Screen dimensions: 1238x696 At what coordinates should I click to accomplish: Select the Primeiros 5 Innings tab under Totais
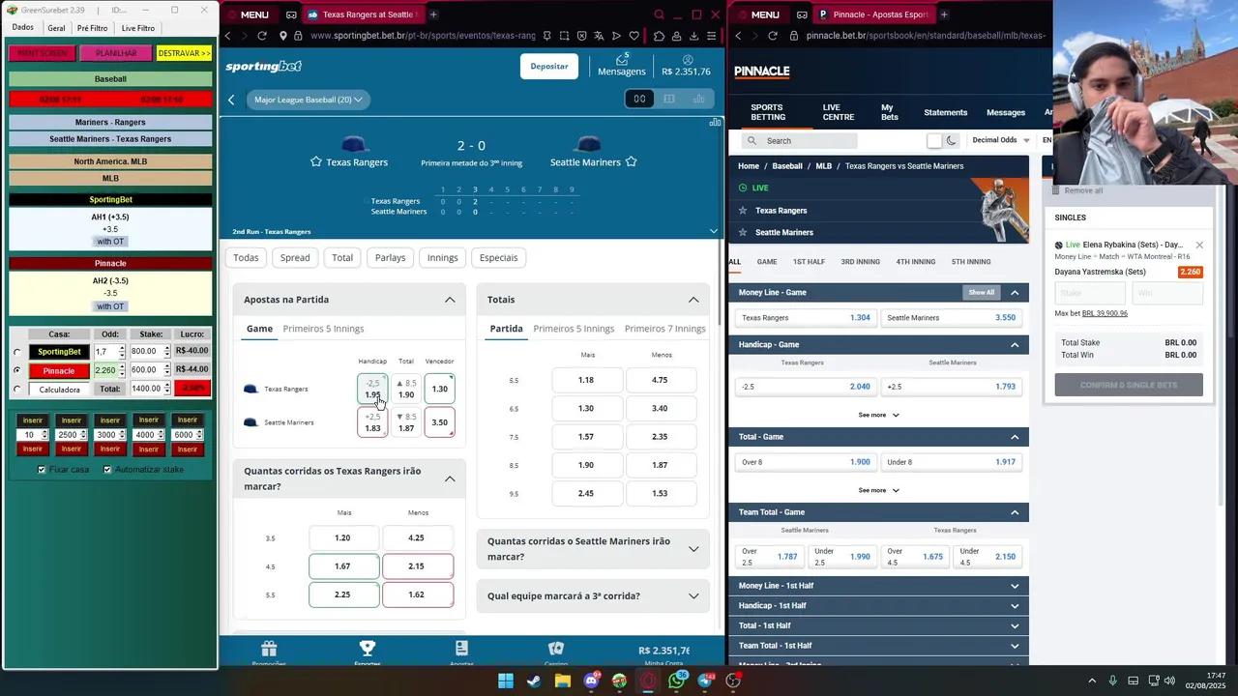coord(574,329)
